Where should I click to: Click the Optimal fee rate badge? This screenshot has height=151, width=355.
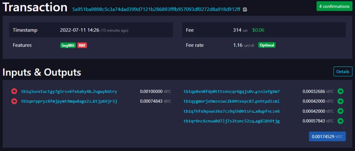[267, 45]
